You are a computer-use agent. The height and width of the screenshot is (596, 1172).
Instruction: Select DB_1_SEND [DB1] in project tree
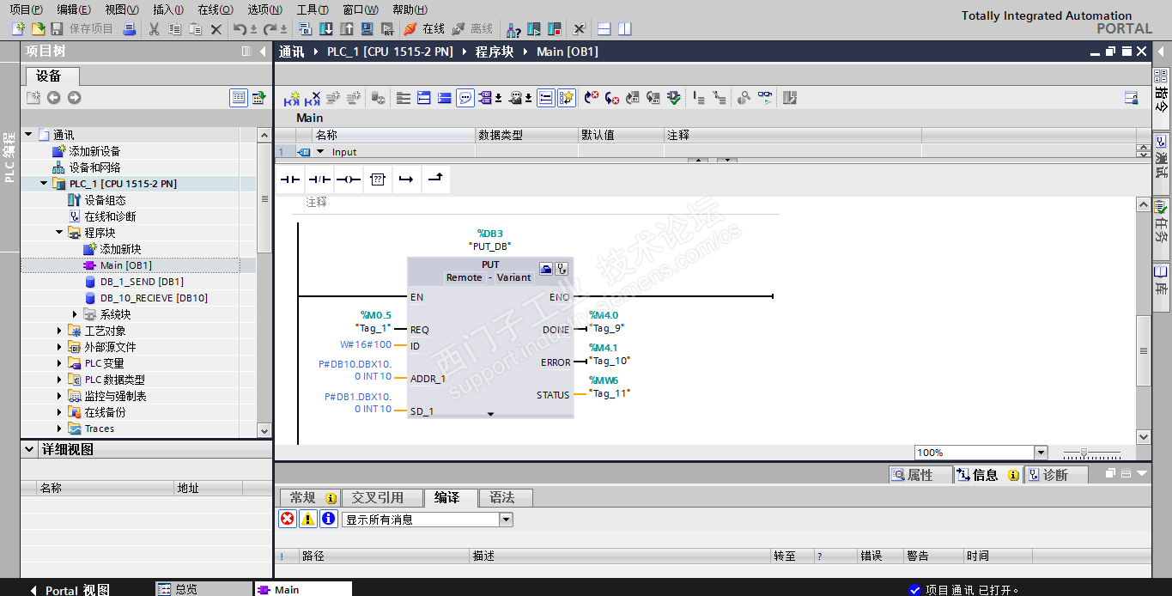point(142,282)
